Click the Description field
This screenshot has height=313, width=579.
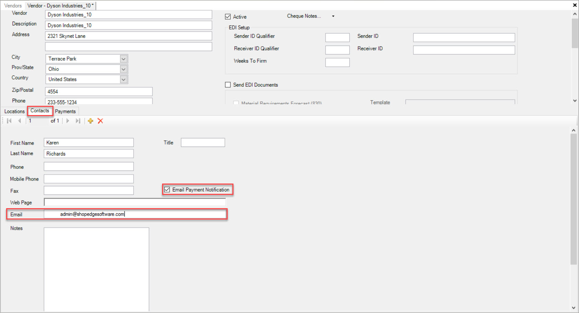(x=129, y=25)
